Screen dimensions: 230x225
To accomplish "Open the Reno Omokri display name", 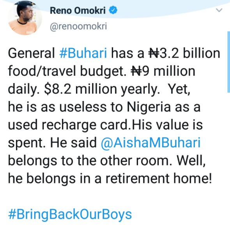I will (x=78, y=11).
